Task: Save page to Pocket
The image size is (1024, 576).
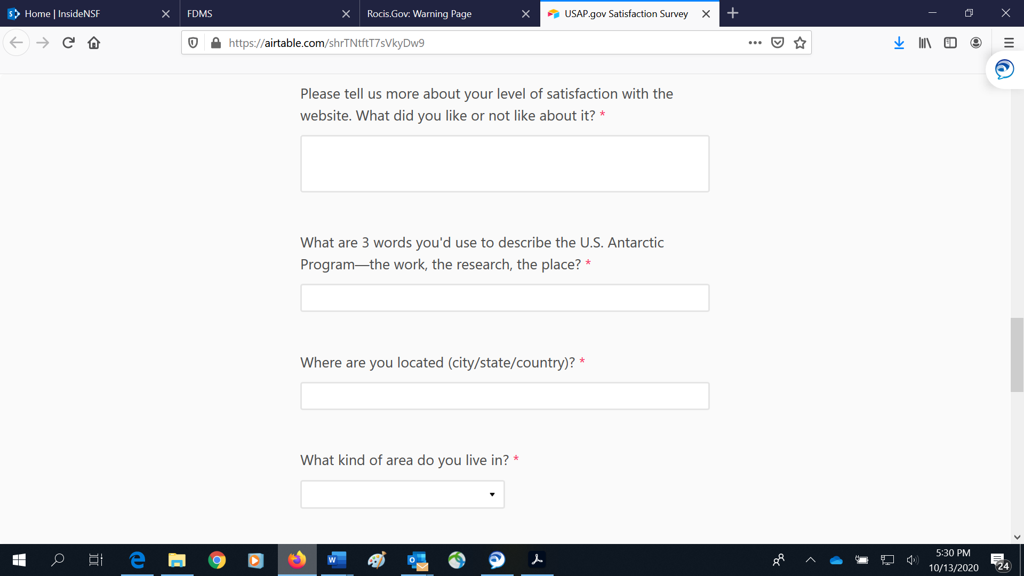Action: pos(777,43)
